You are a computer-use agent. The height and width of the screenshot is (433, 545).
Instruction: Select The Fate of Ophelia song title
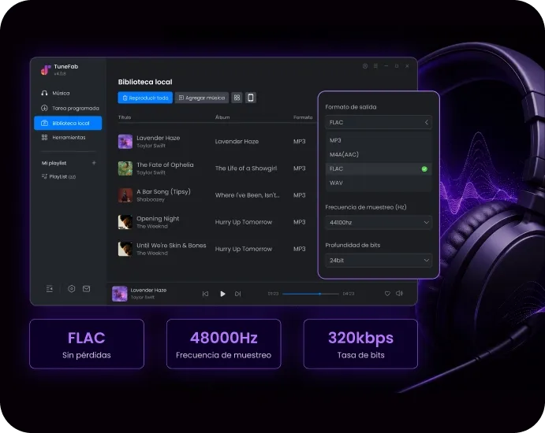point(165,165)
